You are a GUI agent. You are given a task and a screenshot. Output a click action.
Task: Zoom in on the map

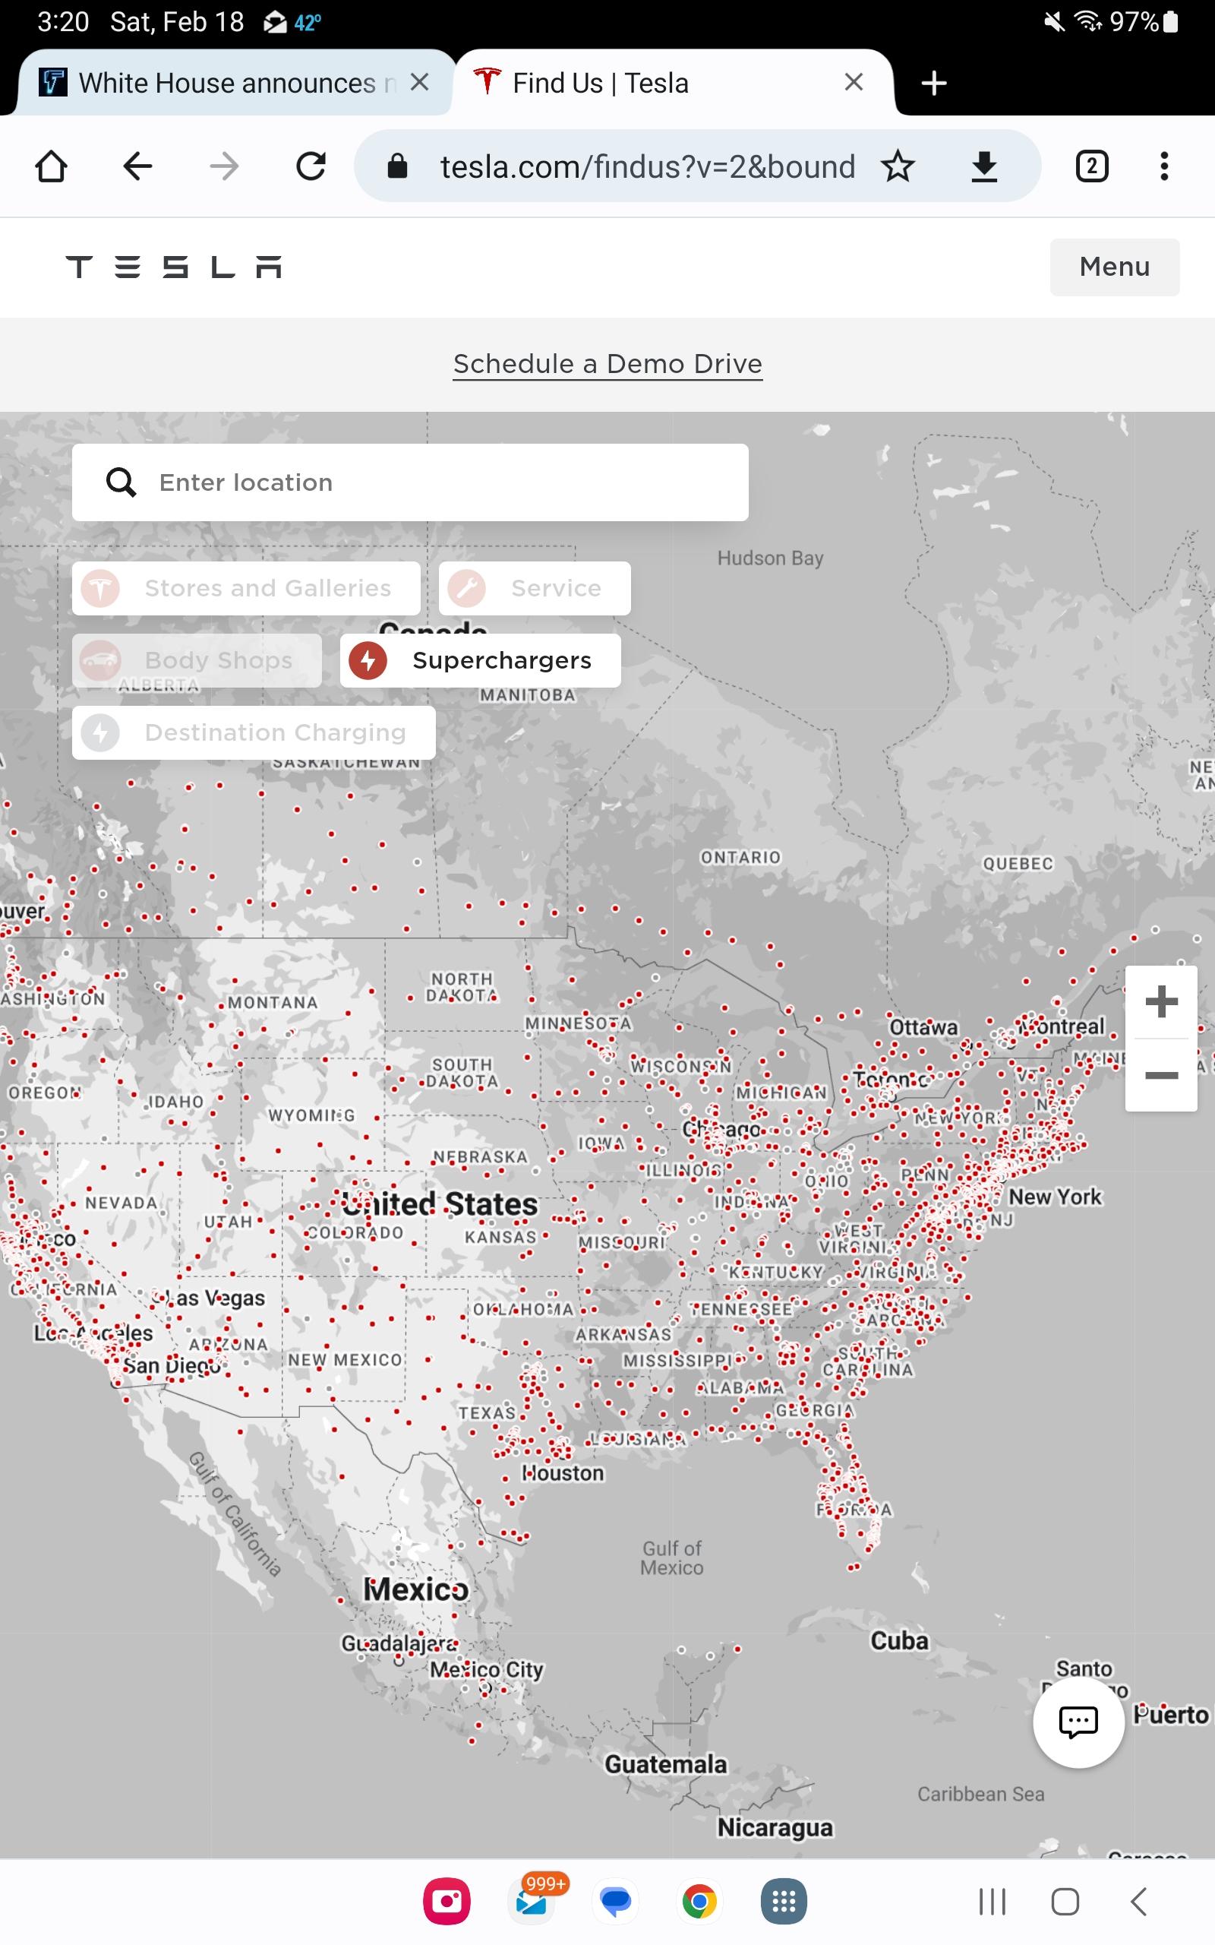click(1161, 1002)
